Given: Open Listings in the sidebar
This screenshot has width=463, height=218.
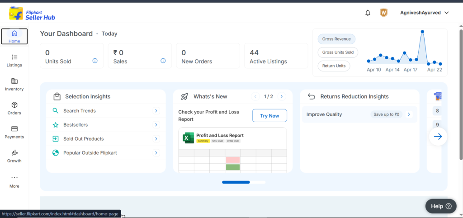Looking at the screenshot, I should point(14,60).
